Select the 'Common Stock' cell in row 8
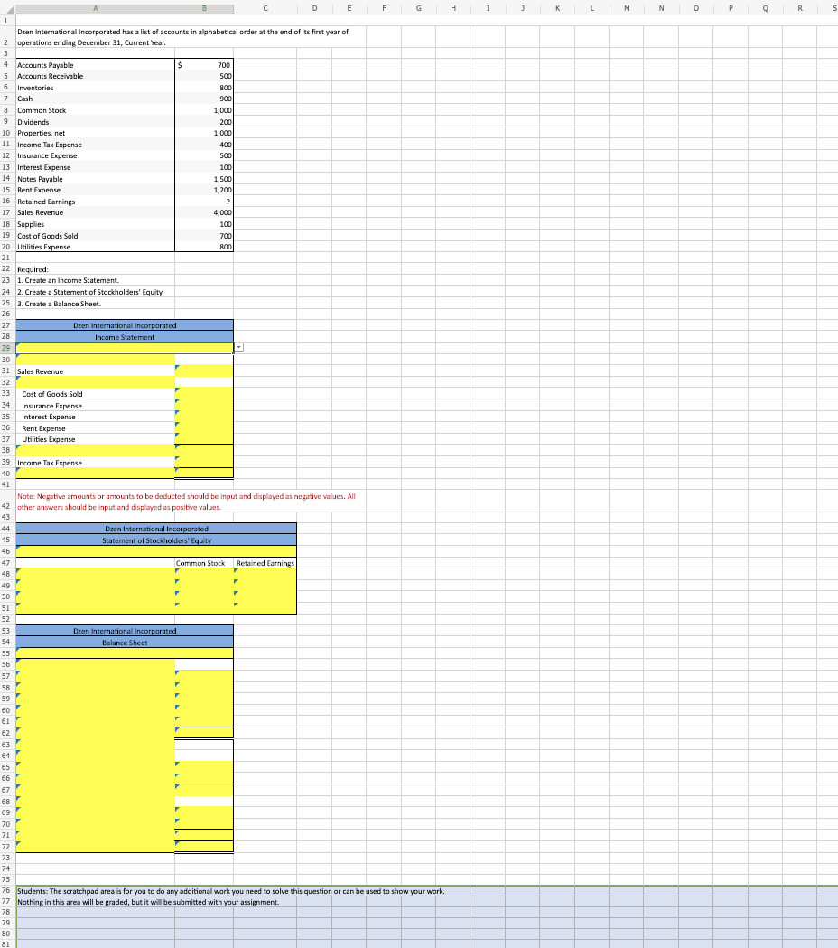 95,110
